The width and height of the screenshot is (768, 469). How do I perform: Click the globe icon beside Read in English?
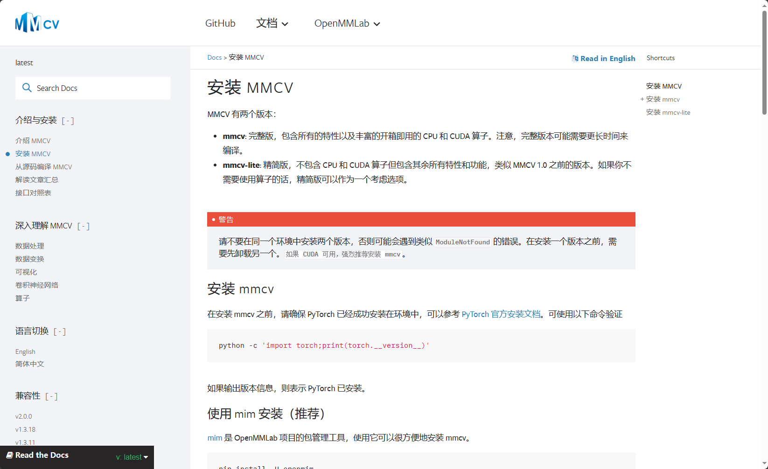pyautogui.click(x=575, y=58)
